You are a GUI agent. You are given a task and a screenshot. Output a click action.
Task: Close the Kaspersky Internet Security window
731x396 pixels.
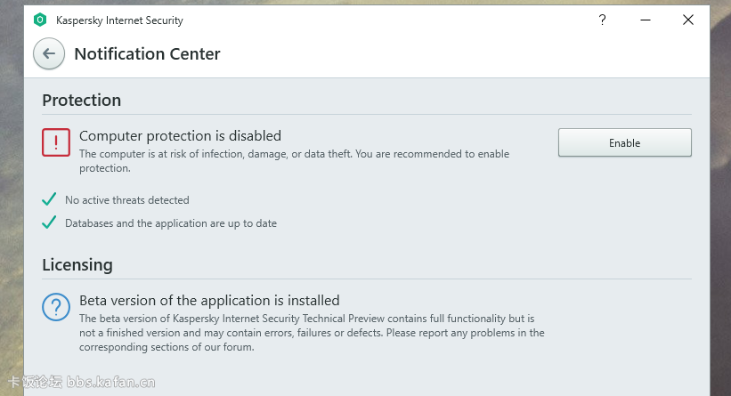(x=688, y=20)
